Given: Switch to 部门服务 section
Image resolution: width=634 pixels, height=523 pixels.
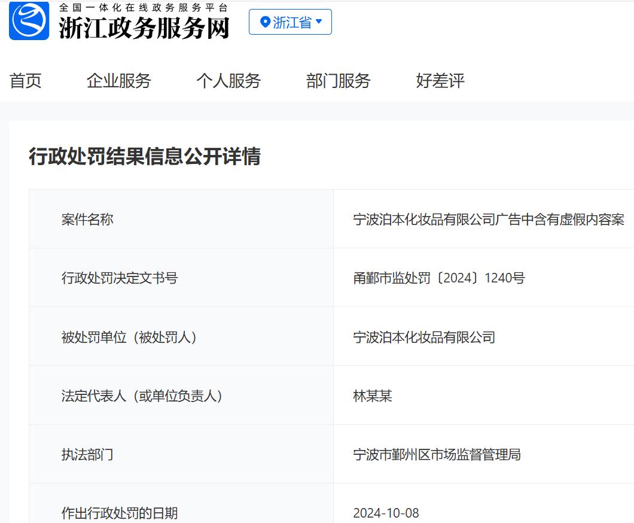Looking at the screenshot, I should tap(339, 81).
